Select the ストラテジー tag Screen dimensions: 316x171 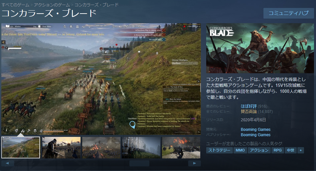point(219,150)
